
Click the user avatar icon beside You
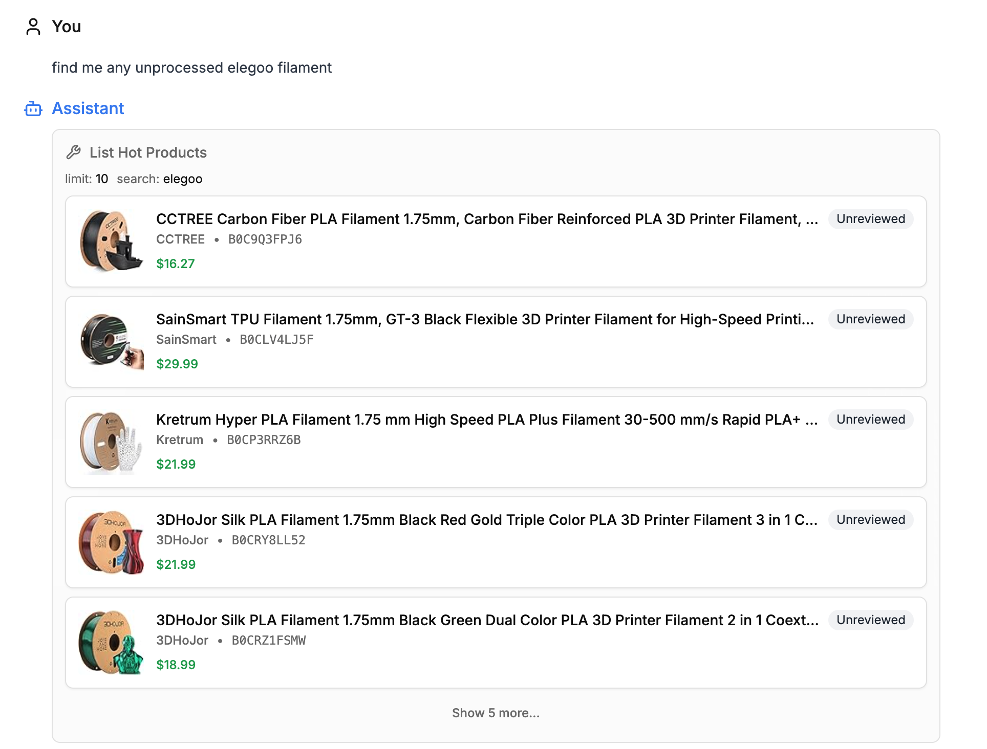click(33, 27)
